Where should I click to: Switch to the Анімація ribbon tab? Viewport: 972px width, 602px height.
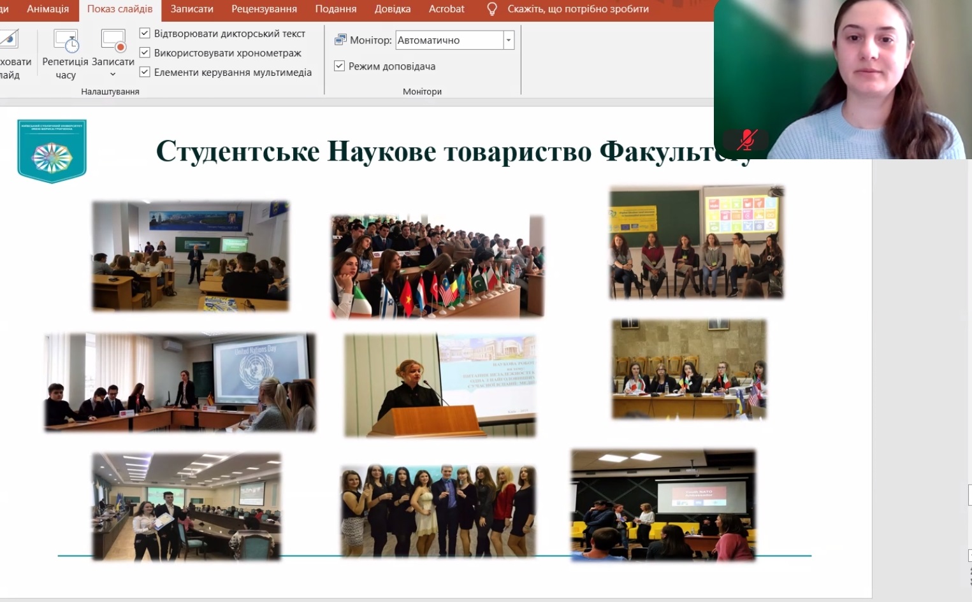[x=48, y=9]
